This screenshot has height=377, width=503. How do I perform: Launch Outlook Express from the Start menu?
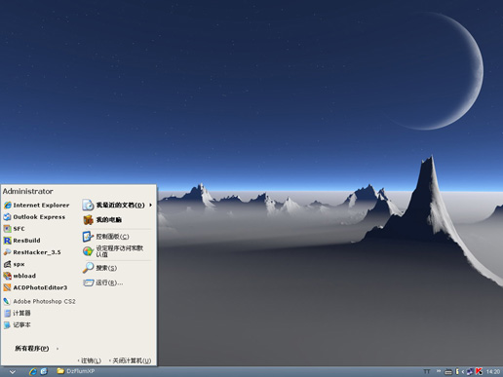34,217
